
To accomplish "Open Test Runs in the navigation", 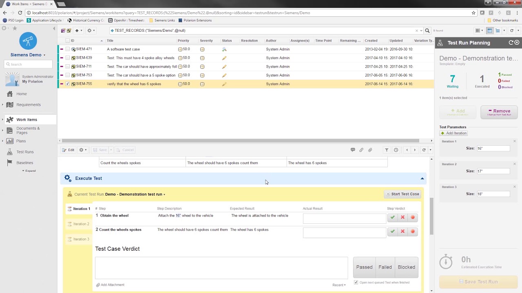I will 25,152.
